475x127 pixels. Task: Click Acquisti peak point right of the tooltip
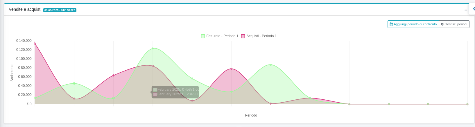click(x=232, y=69)
